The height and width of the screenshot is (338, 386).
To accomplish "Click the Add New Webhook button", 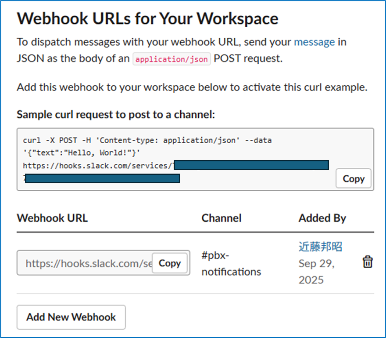I will click(71, 317).
